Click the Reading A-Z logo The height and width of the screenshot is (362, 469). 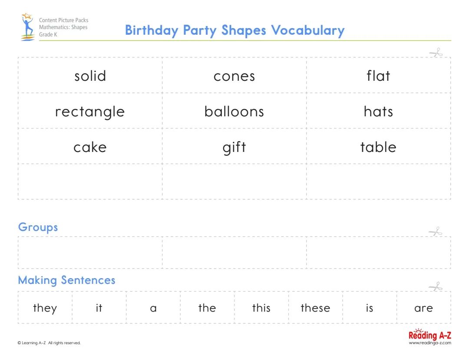point(429,335)
